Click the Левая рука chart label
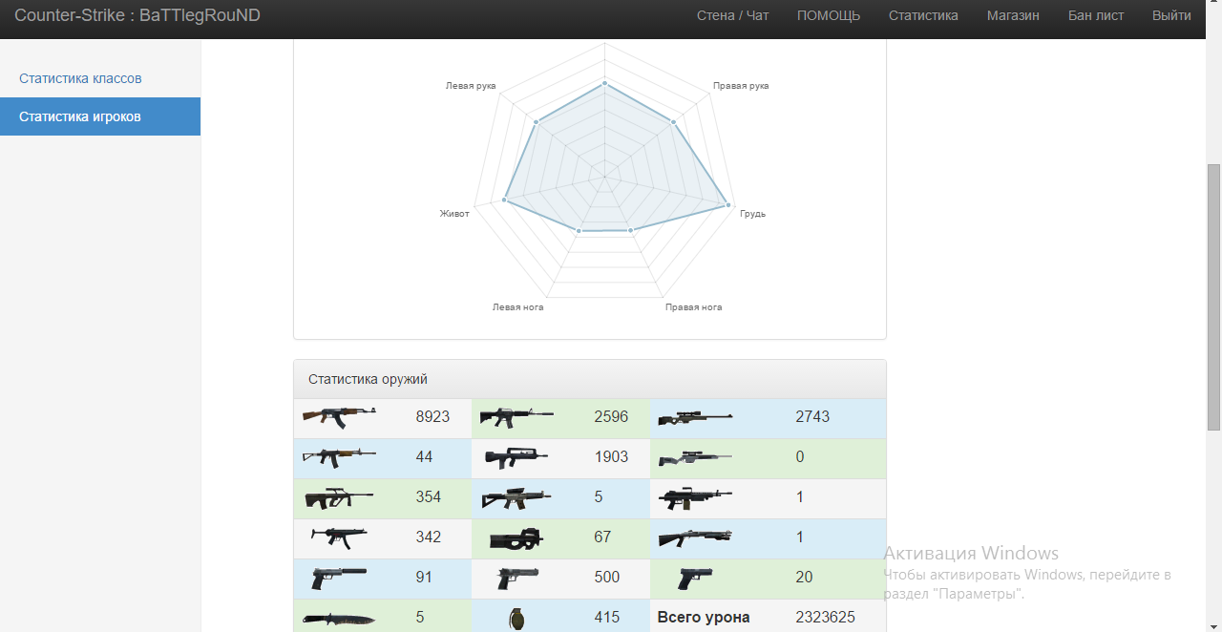This screenshot has width=1222, height=632. pyautogui.click(x=471, y=86)
